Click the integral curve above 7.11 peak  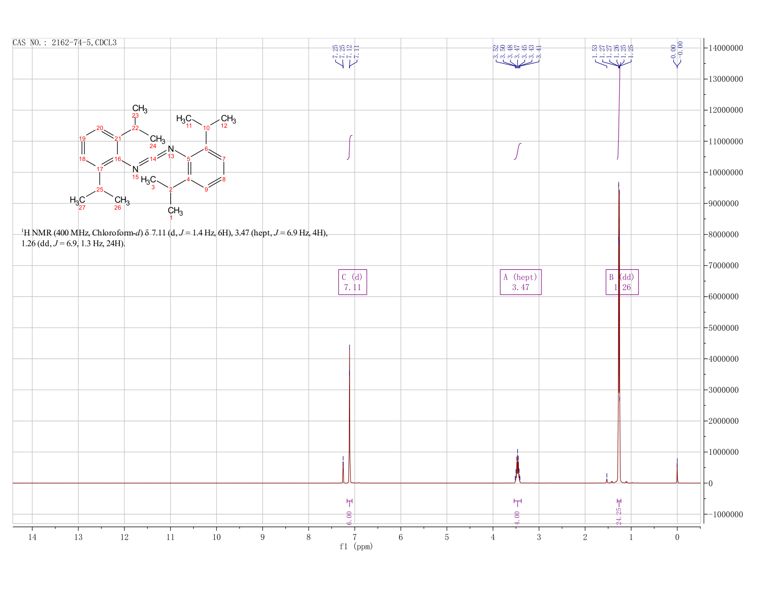(x=350, y=147)
